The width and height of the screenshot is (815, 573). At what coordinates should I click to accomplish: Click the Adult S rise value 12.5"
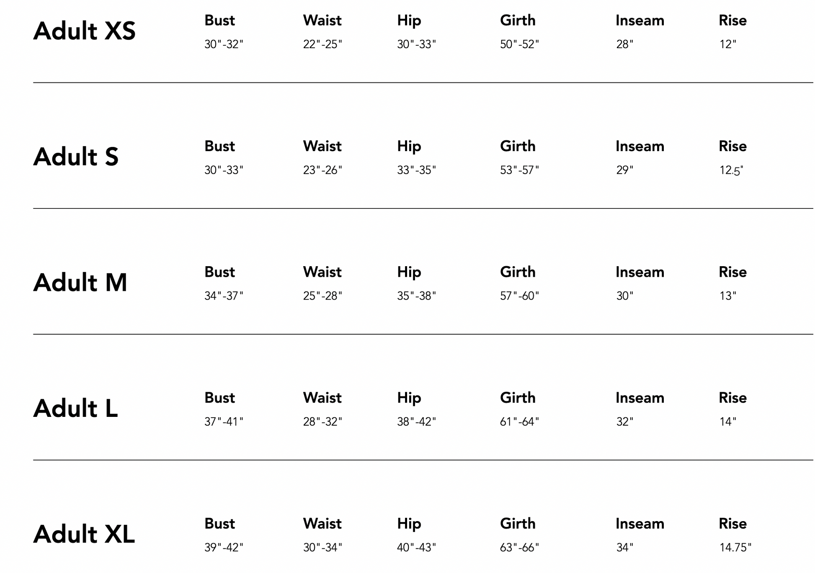(731, 170)
